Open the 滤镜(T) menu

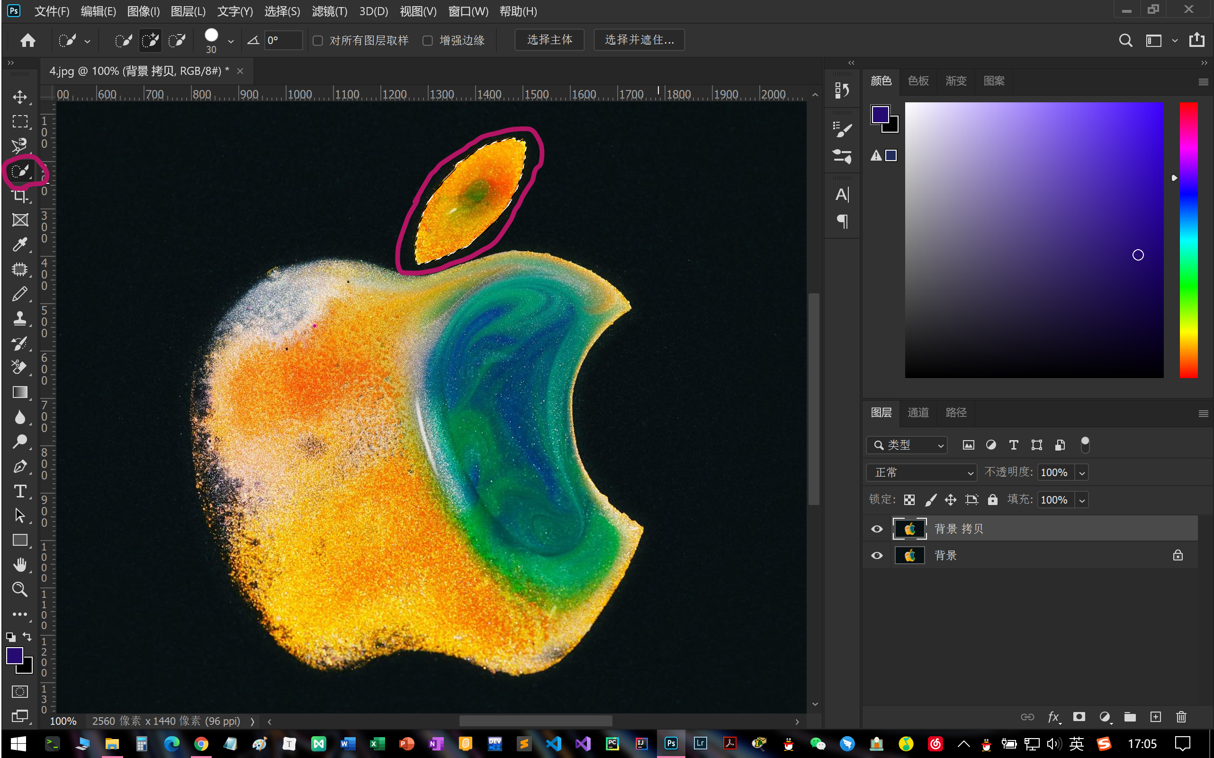click(x=329, y=11)
